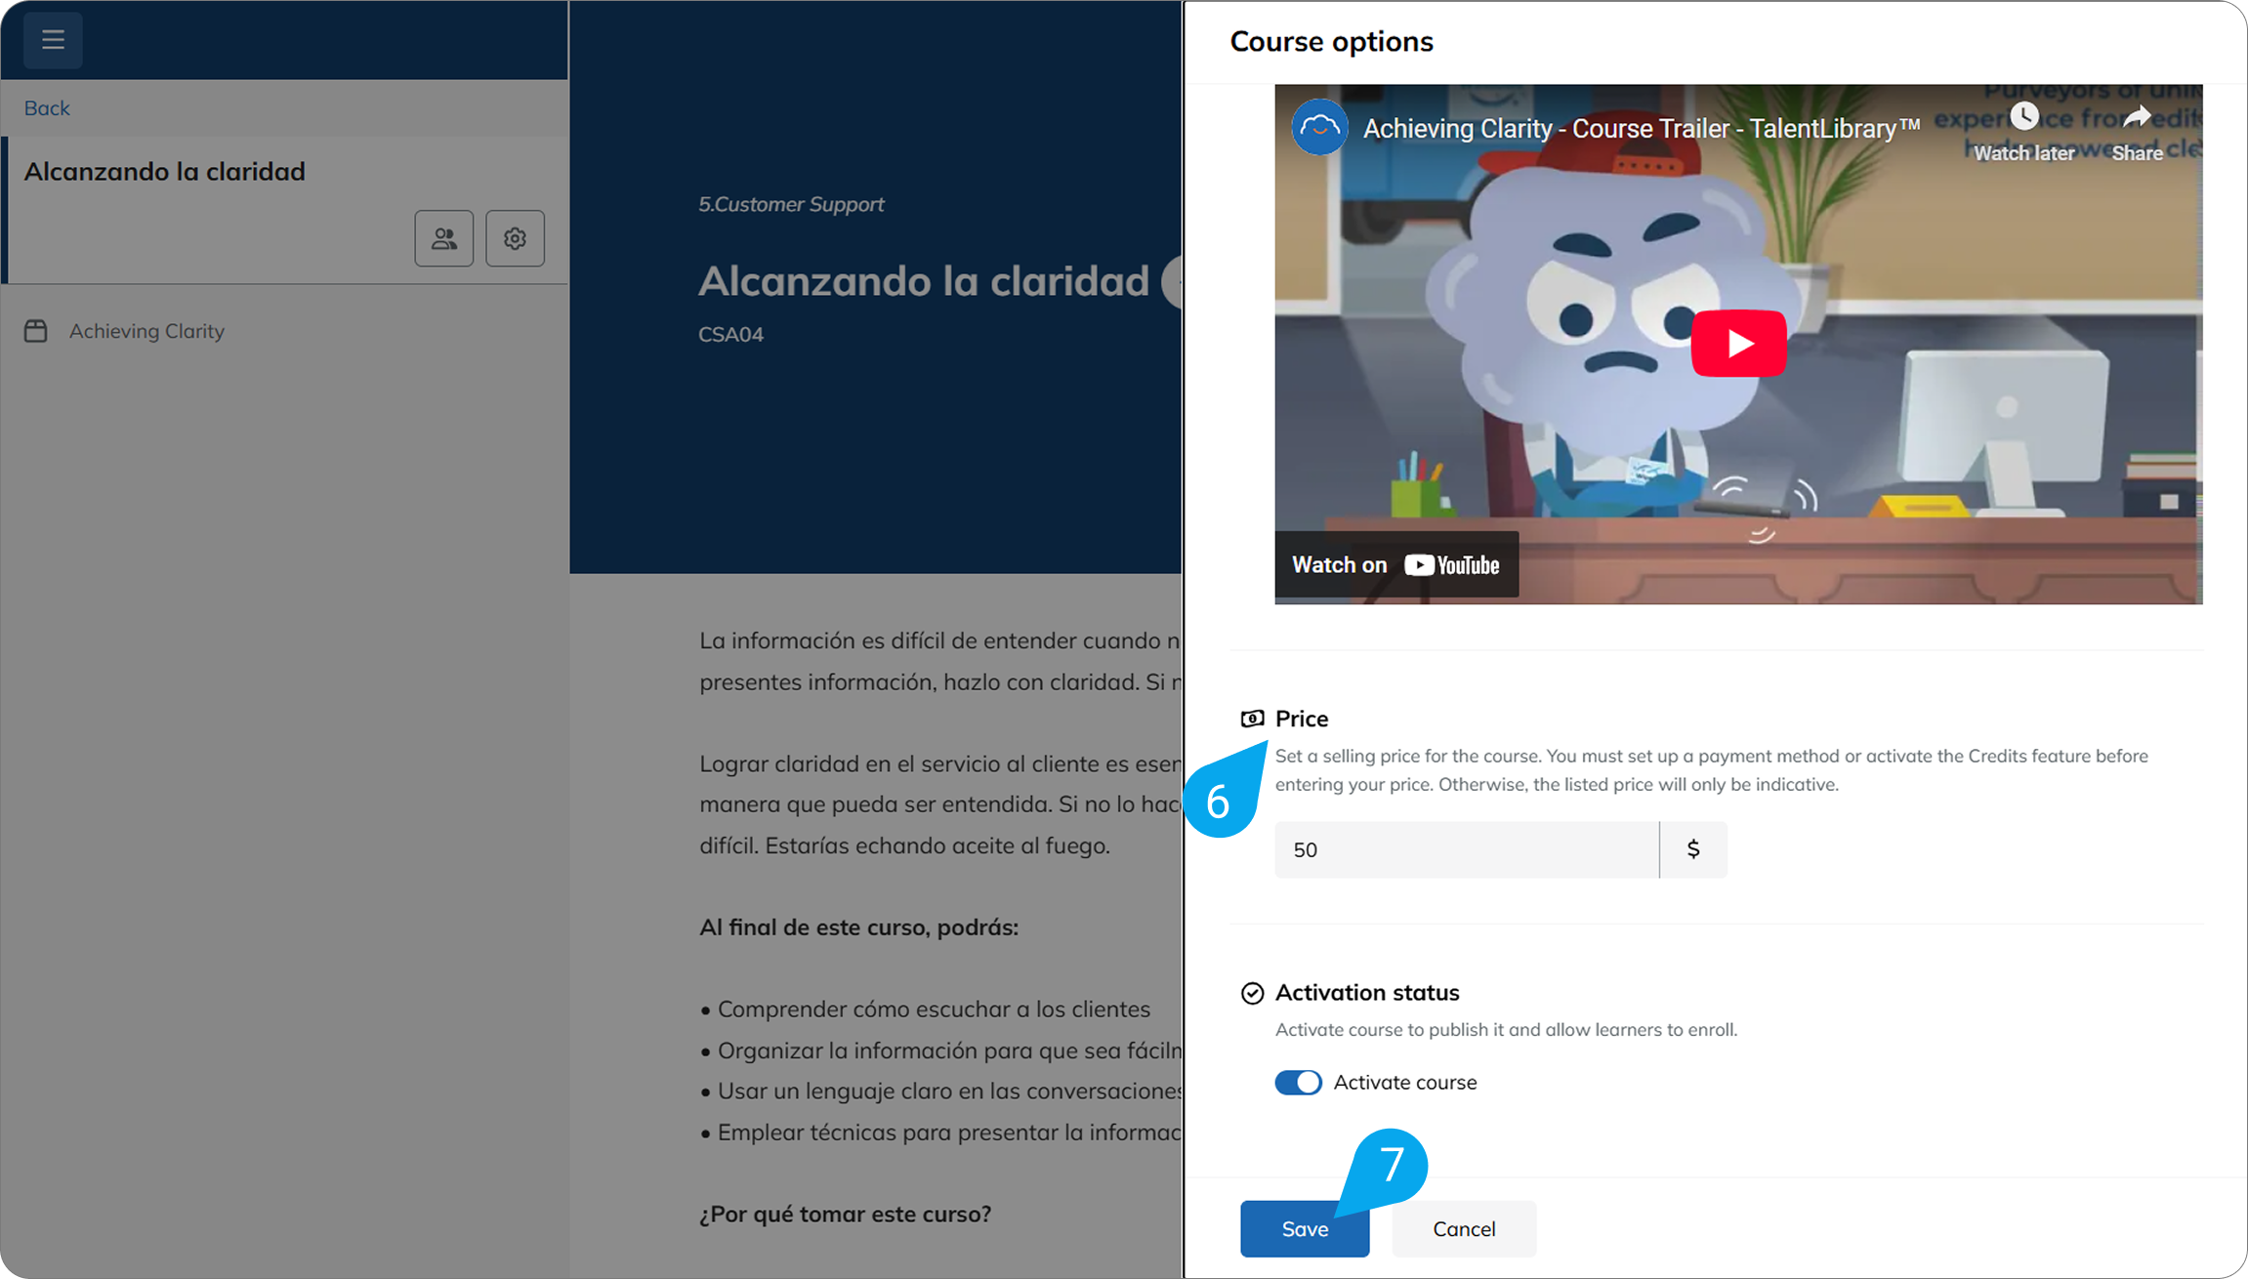This screenshot has width=2248, height=1279.
Task: Click the TalentLibrary channel avatar
Action: click(1320, 128)
